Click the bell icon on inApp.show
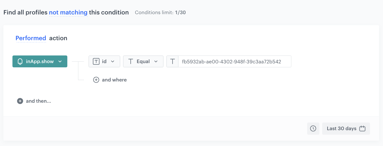This screenshot has height=146, width=383. pos(20,61)
